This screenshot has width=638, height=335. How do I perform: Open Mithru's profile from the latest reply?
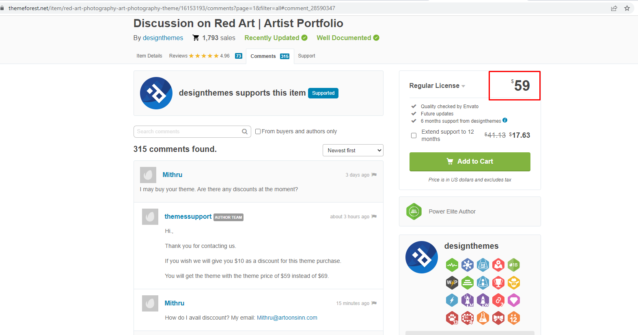175,303
